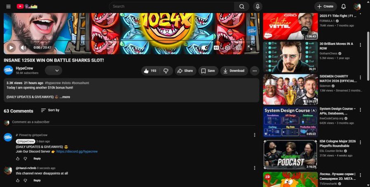Reply to the Hanzi-rv3mb comment
The width and height of the screenshot is (370, 187).
37,180
